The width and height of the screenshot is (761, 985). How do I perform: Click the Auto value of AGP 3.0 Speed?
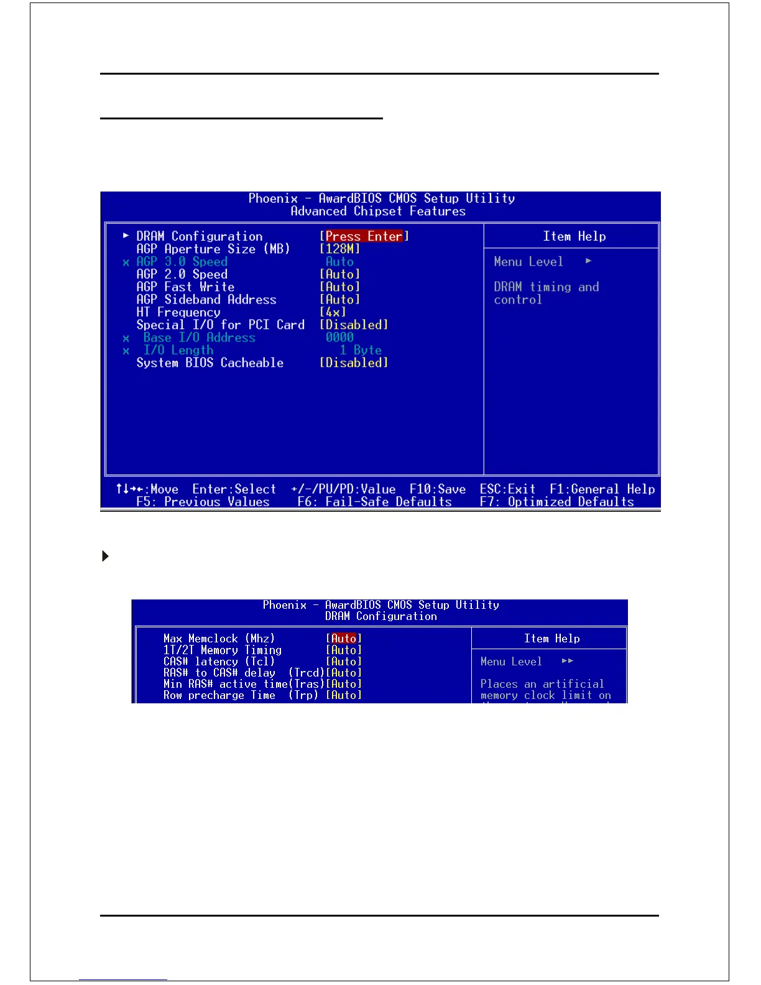(339, 262)
